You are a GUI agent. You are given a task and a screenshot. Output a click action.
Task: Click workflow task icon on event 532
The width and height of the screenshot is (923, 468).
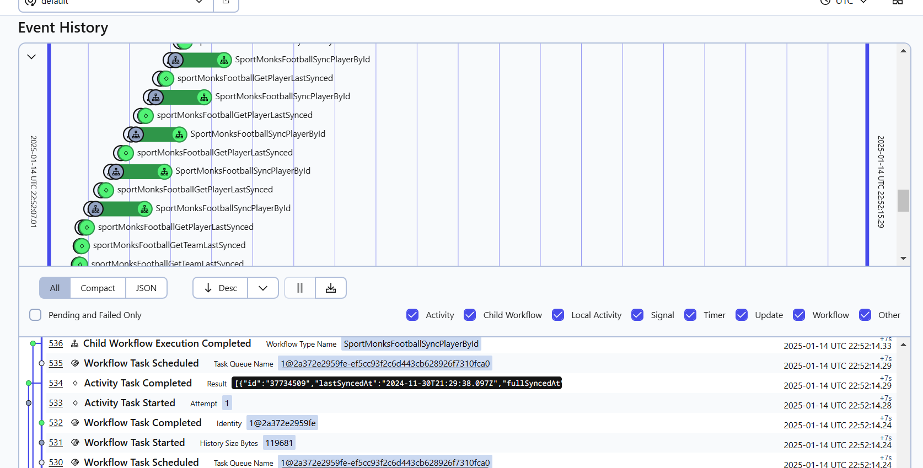point(75,423)
